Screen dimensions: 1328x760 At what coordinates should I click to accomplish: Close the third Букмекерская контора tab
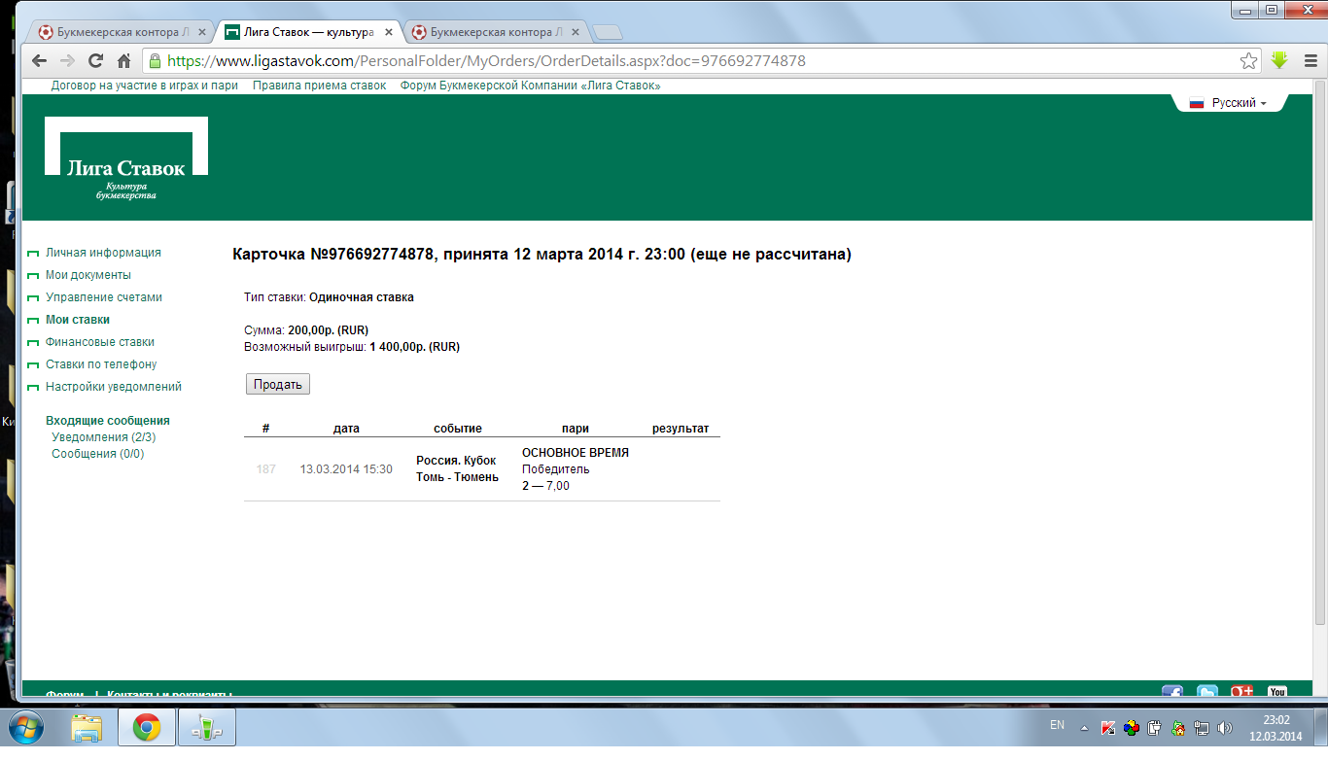(x=576, y=32)
